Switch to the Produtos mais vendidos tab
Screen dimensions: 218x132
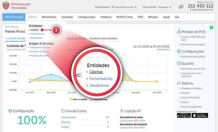(x=104, y=38)
